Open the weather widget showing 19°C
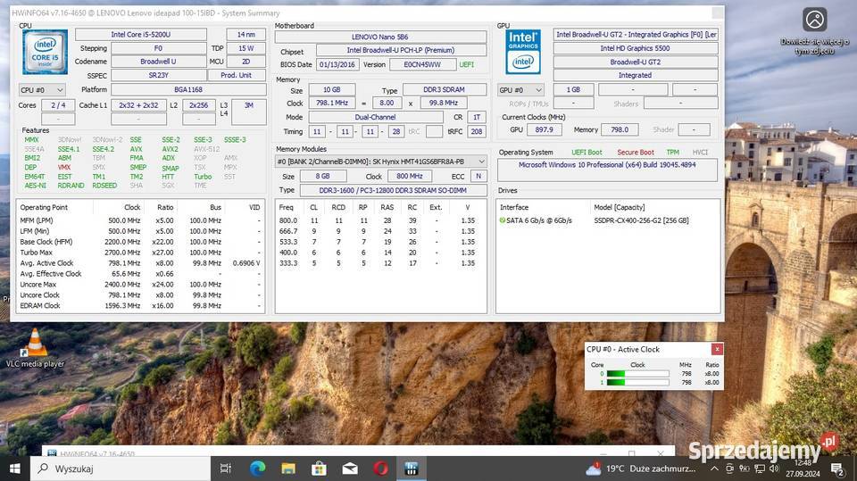857x481 pixels. [641, 469]
